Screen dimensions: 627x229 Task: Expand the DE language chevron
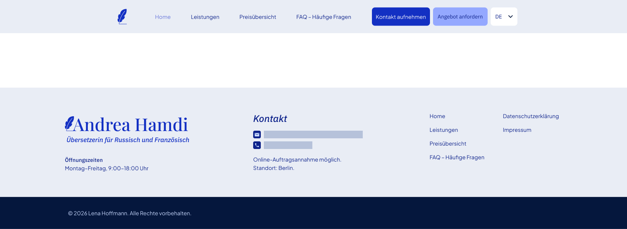(x=511, y=17)
